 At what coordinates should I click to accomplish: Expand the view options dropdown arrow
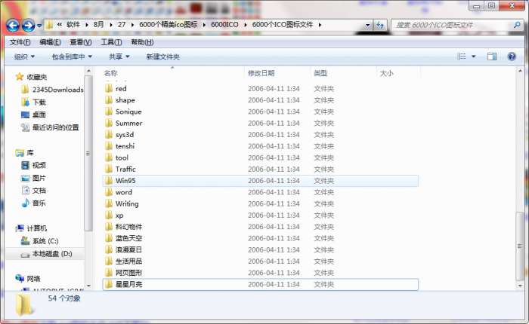[x=474, y=57]
